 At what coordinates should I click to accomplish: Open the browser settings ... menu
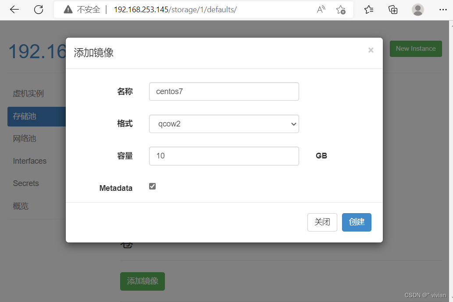[443, 9]
